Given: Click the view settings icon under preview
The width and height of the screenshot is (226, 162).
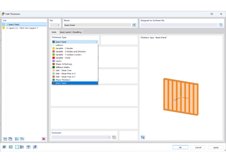Looking at the screenshot, I should (x=143, y=137).
